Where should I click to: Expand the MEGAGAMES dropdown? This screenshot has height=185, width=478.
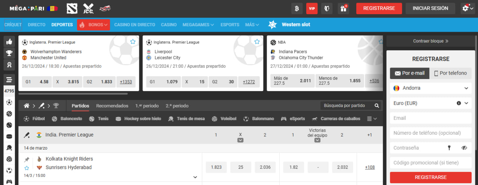(x=198, y=25)
